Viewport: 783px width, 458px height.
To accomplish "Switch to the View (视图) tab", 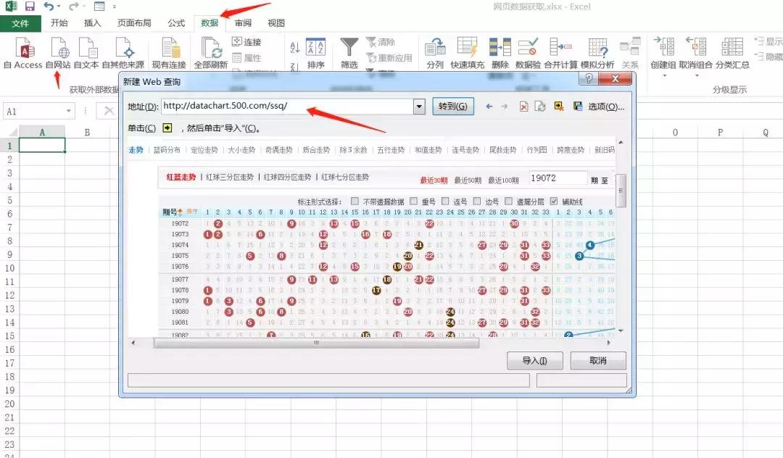I will point(276,23).
